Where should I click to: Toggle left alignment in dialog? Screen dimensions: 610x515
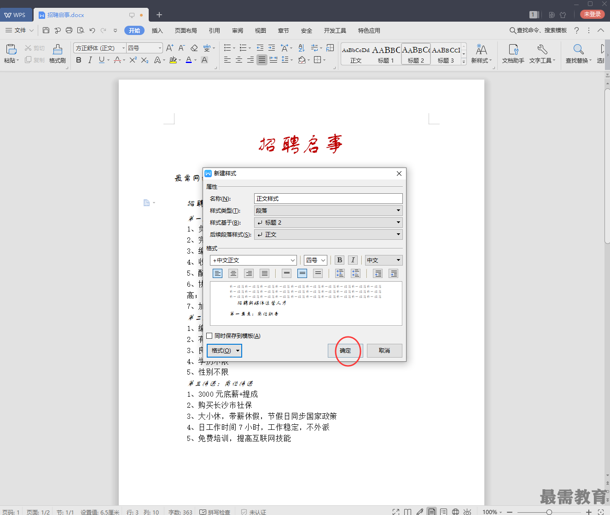(x=218, y=273)
